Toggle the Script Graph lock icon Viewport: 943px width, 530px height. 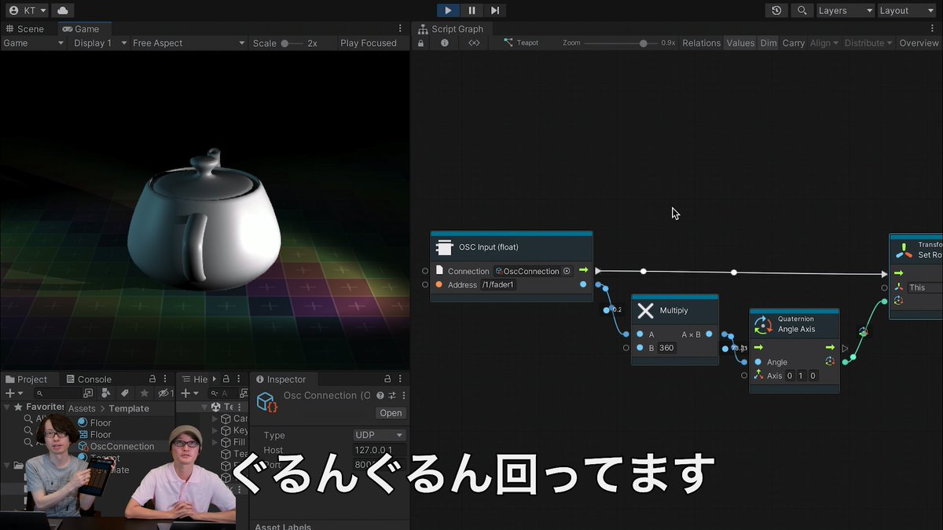coord(421,43)
